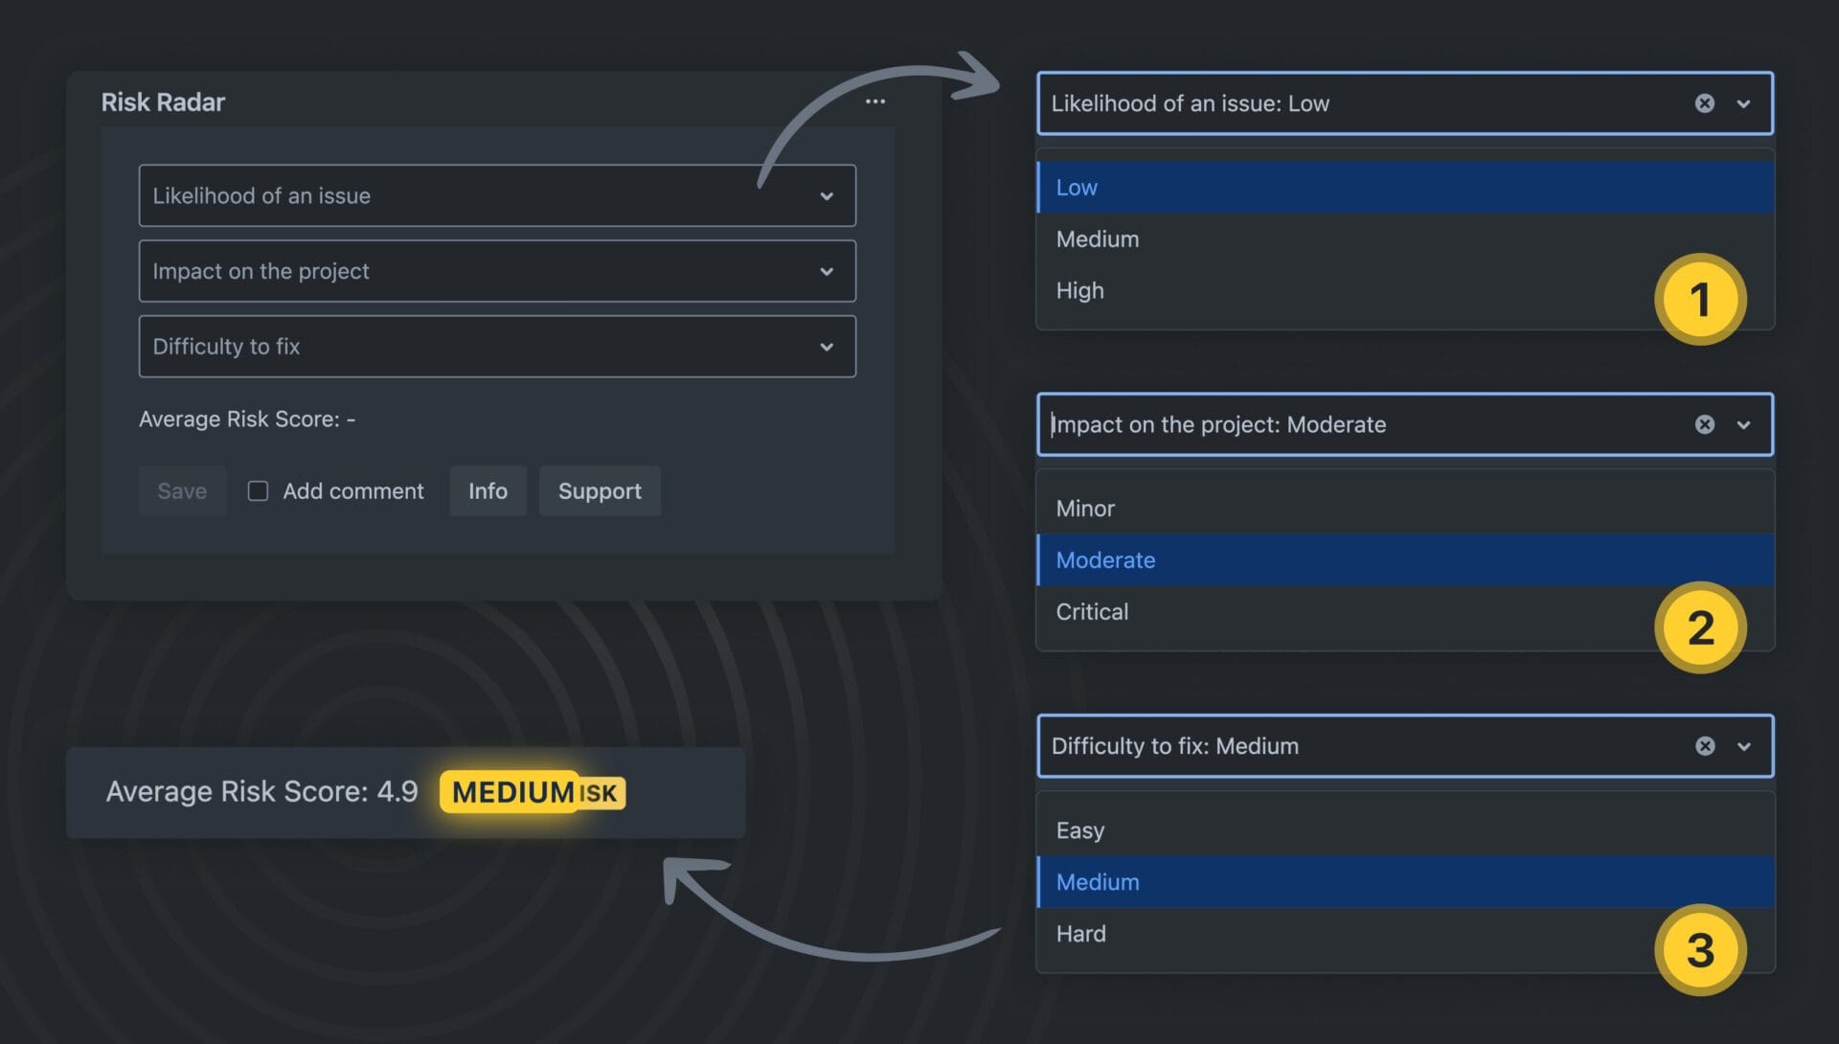The width and height of the screenshot is (1839, 1044).
Task: Expand the Difficulty to fix dropdown
Action: coord(496,347)
